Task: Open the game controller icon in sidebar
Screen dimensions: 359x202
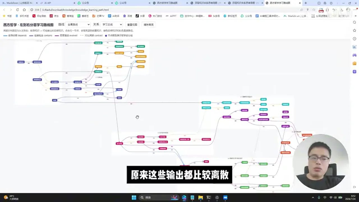Action: [355, 55]
